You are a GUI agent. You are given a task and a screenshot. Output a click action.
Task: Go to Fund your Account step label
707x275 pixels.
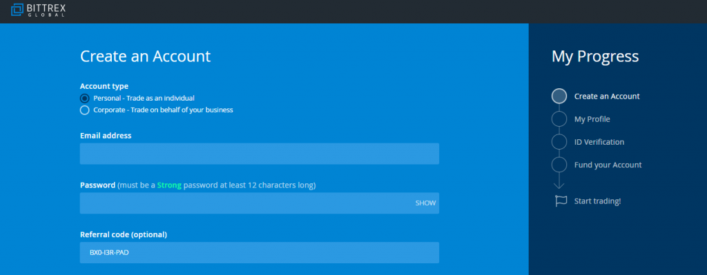click(x=608, y=165)
